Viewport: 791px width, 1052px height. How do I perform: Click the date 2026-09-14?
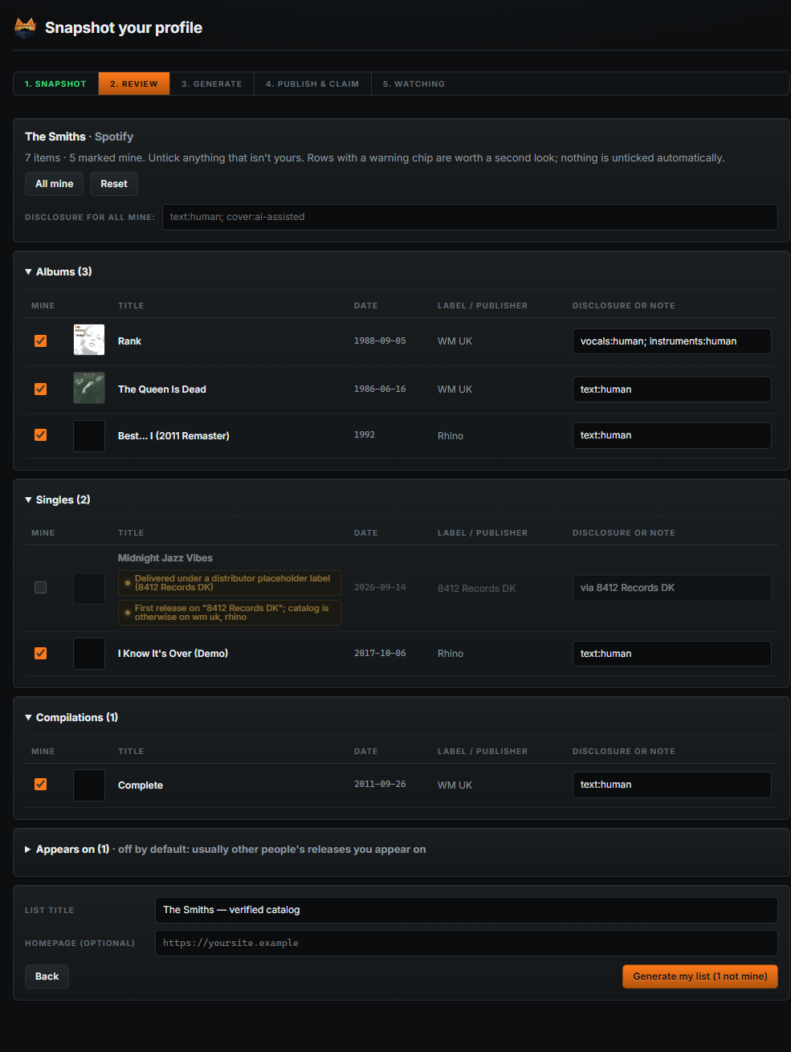(x=380, y=588)
